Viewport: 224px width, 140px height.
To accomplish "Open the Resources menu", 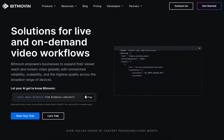I will (x=69, y=6).
